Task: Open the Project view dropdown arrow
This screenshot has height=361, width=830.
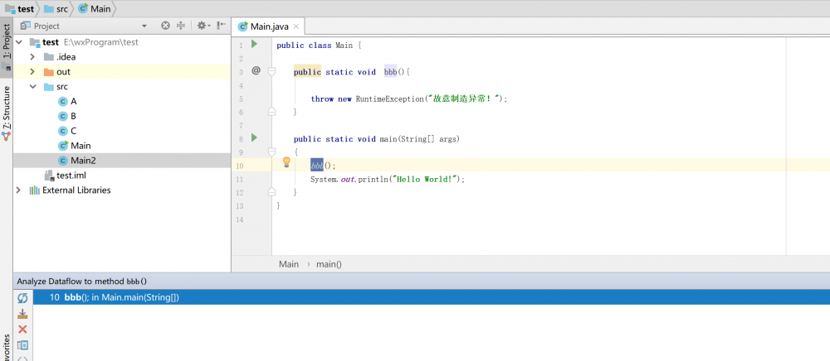Action: (x=144, y=26)
